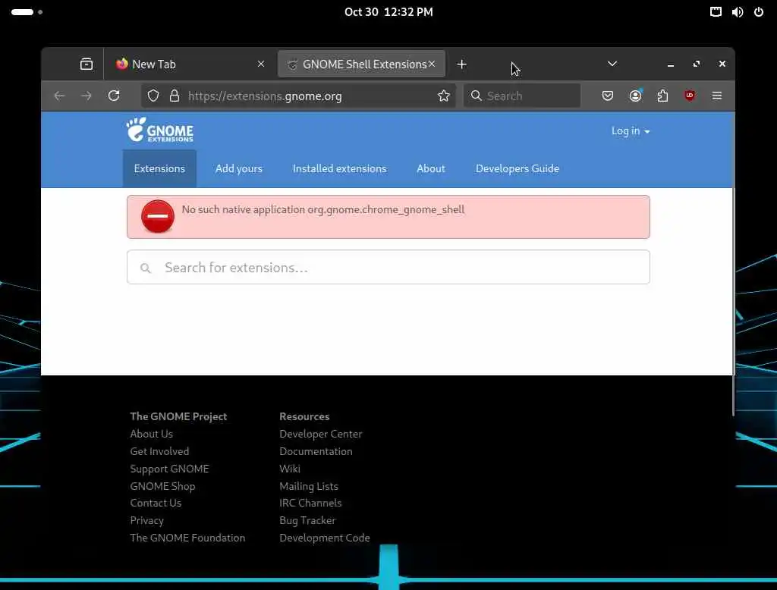This screenshot has height=590, width=777.
Task: Open the Bug Tracker link
Action: pyautogui.click(x=307, y=520)
